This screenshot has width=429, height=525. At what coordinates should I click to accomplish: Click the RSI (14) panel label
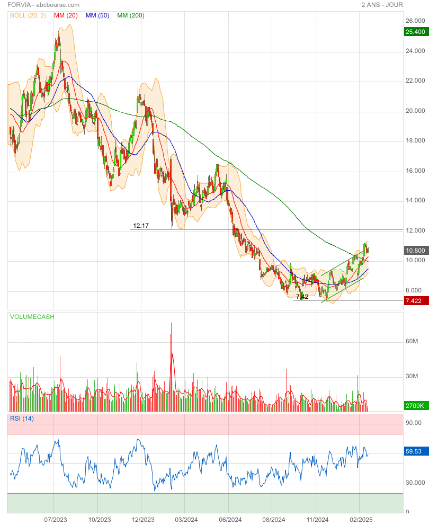[x=22, y=419]
